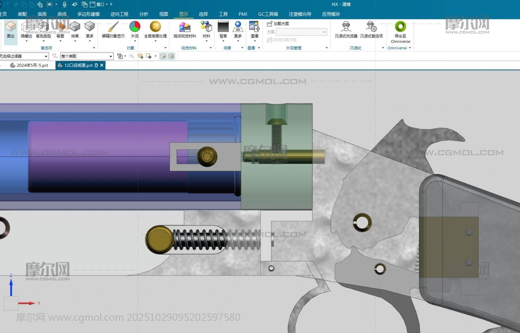Click the 加载方案 button
Screen dimensions: 520x333
coord(278,24)
